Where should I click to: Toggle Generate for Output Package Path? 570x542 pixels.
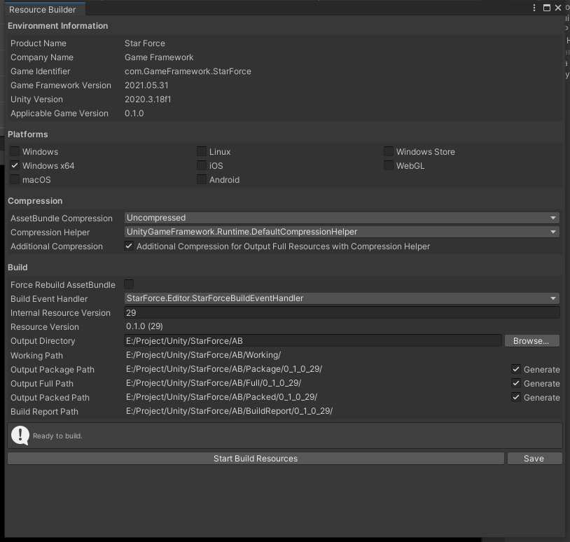click(x=516, y=369)
